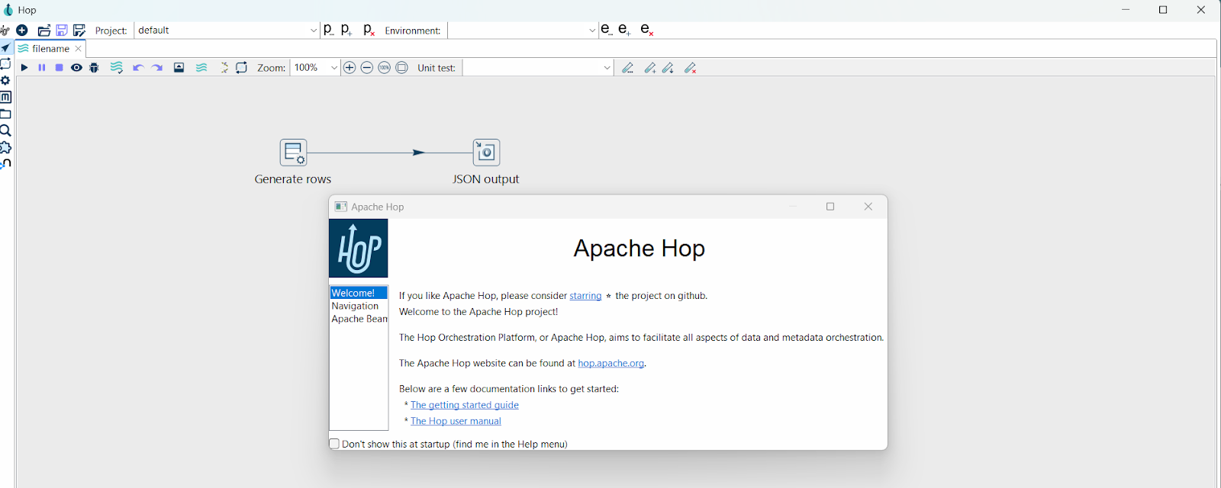Viewport: 1221px width, 488px height.
Task: Click the edit environment icon (e with dash)
Action: [607, 30]
